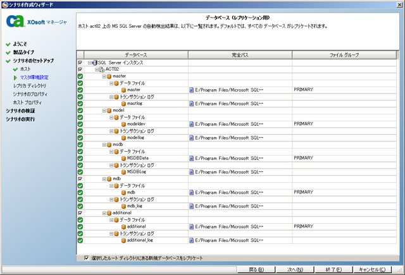Click the PRIMARY file group for mdb
This screenshot has width=405, height=275.
(x=304, y=192)
